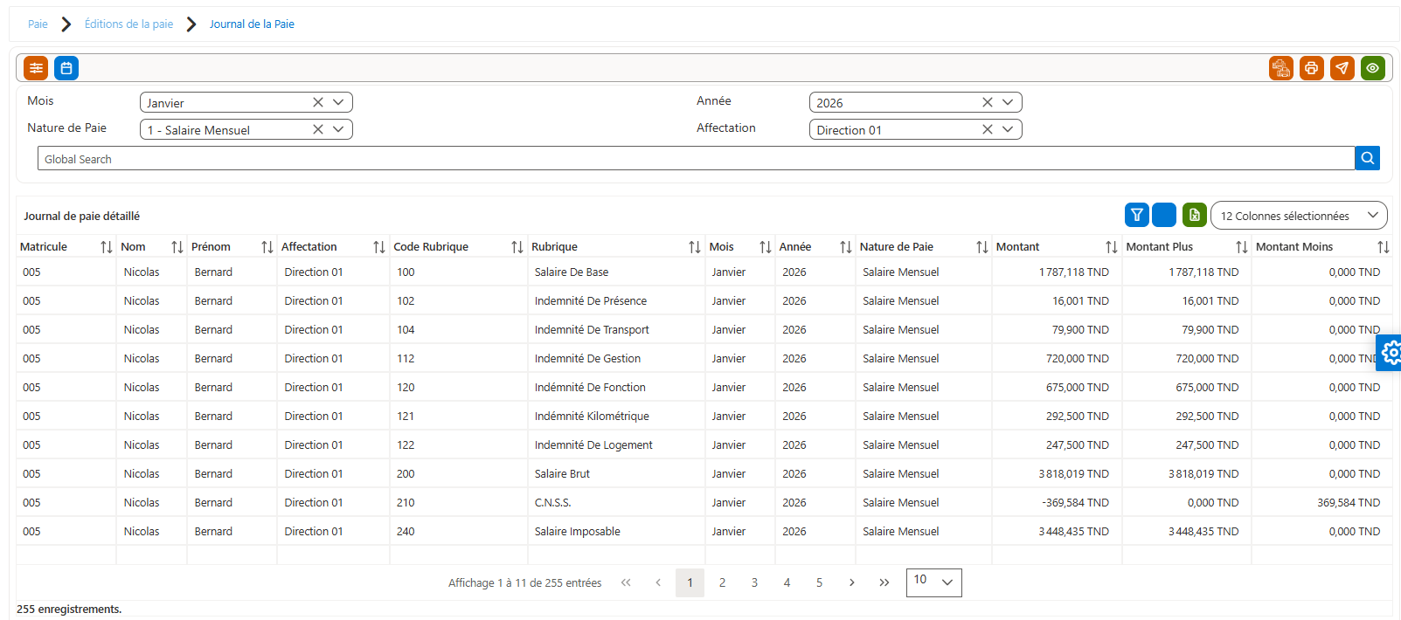Click the blue search magnifier button
The height and width of the screenshot is (620, 1401).
click(1368, 158)
